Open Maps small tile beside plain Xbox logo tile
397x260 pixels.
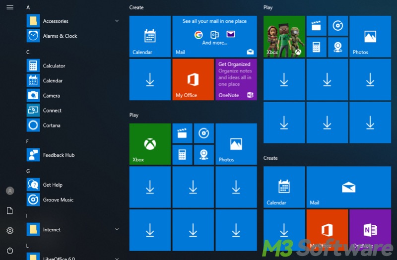coord(204,155)
